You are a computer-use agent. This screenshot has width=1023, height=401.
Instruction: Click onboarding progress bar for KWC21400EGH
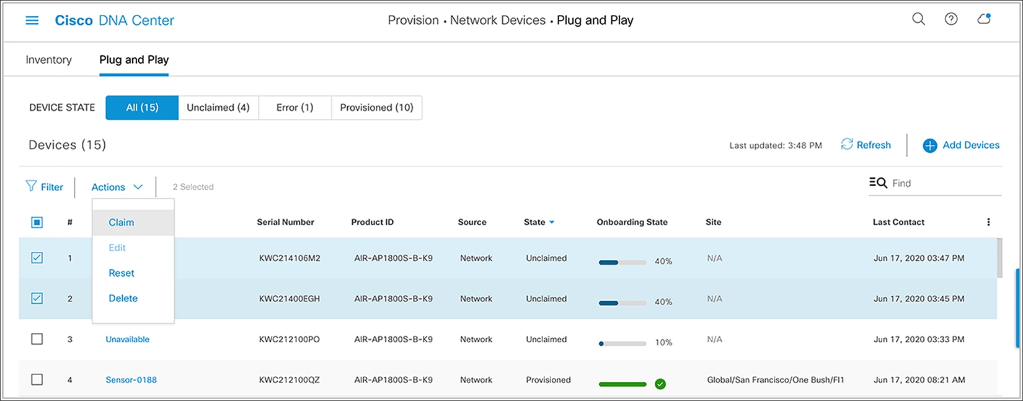point(622,303)
